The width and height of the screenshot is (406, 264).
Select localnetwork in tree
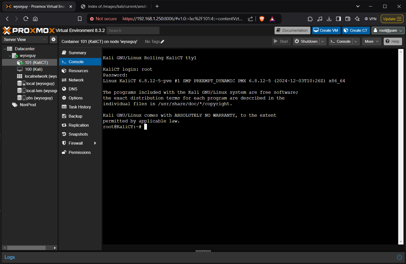click(30, 76)
